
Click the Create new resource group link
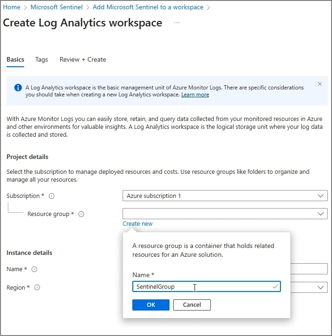click(x=137, y=224)
